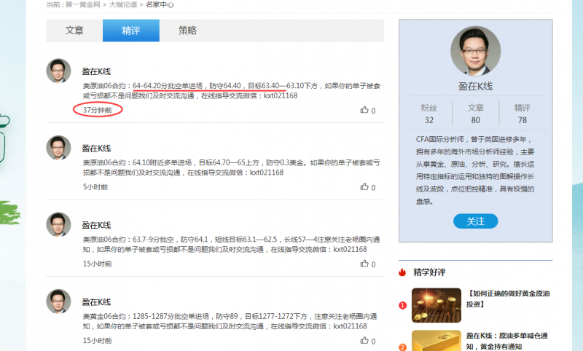Click post text 63.7-9分批空
This screenshot has height=351, width=583.
point(153,240)
